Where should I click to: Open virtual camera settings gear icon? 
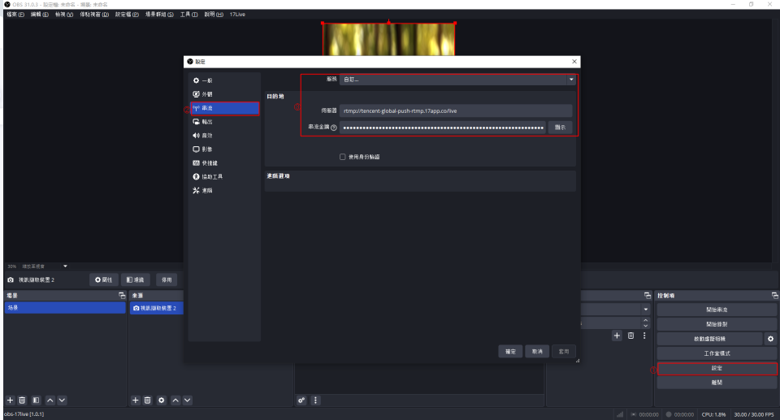click(770, 338)
